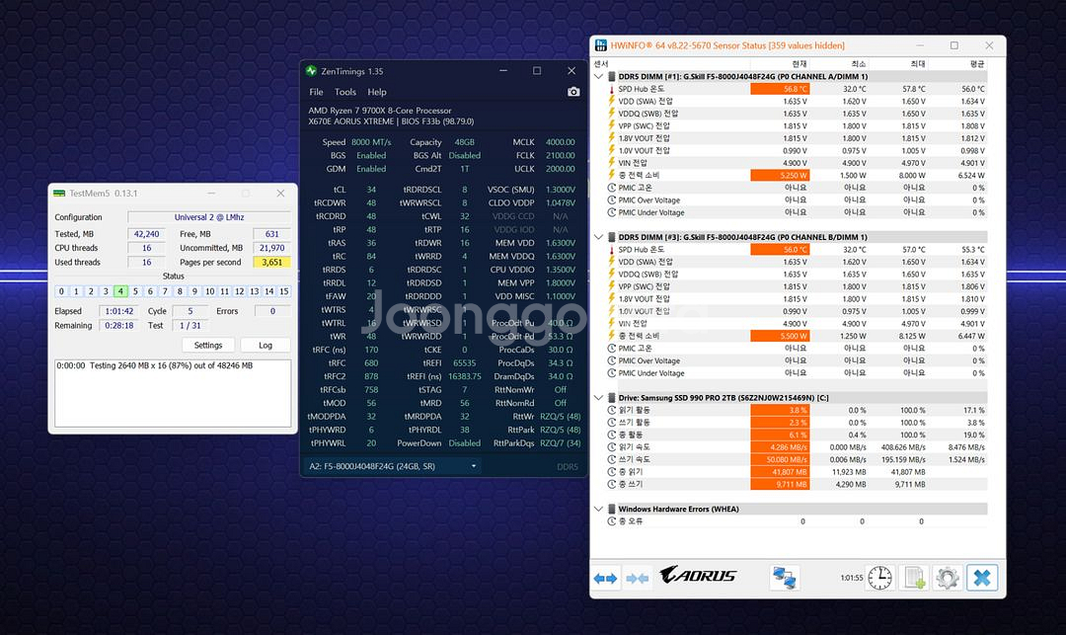Open the Tools menu in ZenTimings
The width and height of the screenshot is (1066, 635).
point(345,92)
